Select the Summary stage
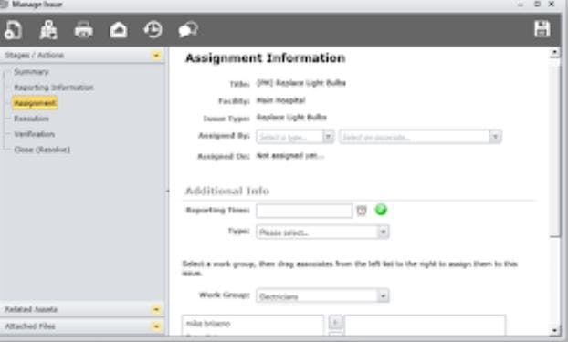The height and width of the screenshot is (342, 568). click(x=31, y=72)
